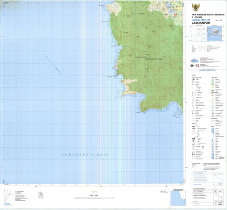Click the blue 'Lembar 1807-123' sheet number
227x210 pixels.
201,20
